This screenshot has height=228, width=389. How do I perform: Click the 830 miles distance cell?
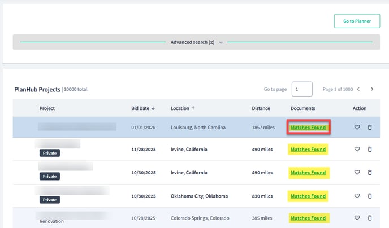click(x=262, y=196)
